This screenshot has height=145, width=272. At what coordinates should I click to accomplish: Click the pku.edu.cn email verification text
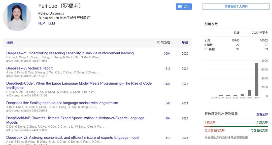click(x=64, y=18)
